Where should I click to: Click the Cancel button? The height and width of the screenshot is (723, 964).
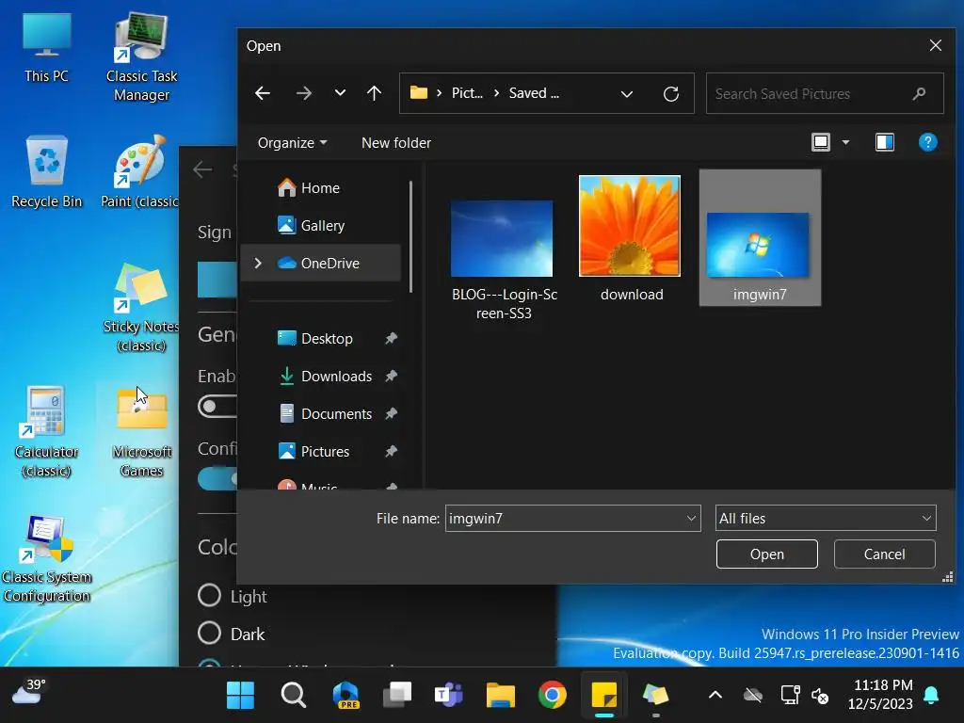point(884,554)
